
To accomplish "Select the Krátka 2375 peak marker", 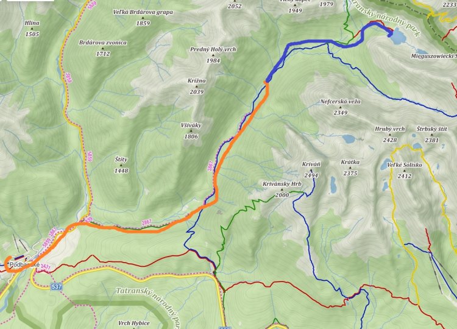I will click(x=350, y=168).
